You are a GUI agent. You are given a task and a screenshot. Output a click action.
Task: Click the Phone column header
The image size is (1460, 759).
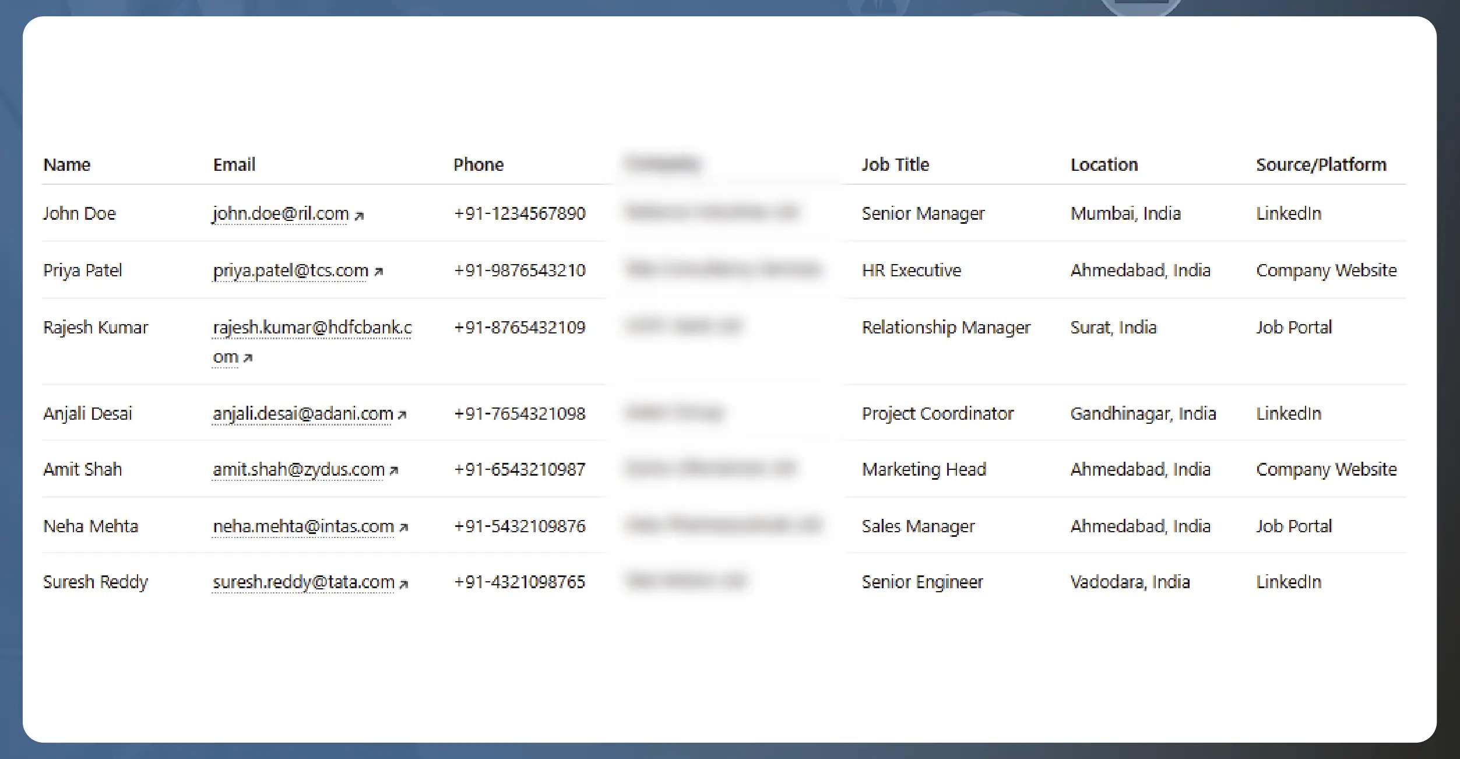[478, 165]
